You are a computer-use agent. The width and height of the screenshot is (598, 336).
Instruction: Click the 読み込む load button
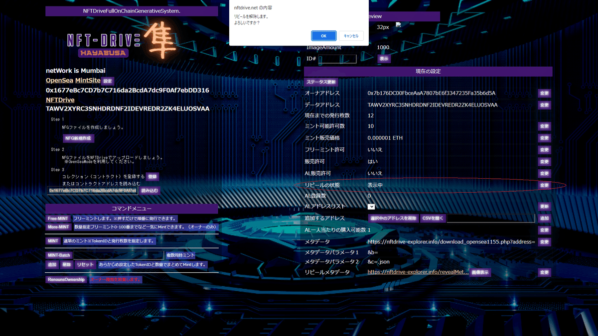(149, 190)
